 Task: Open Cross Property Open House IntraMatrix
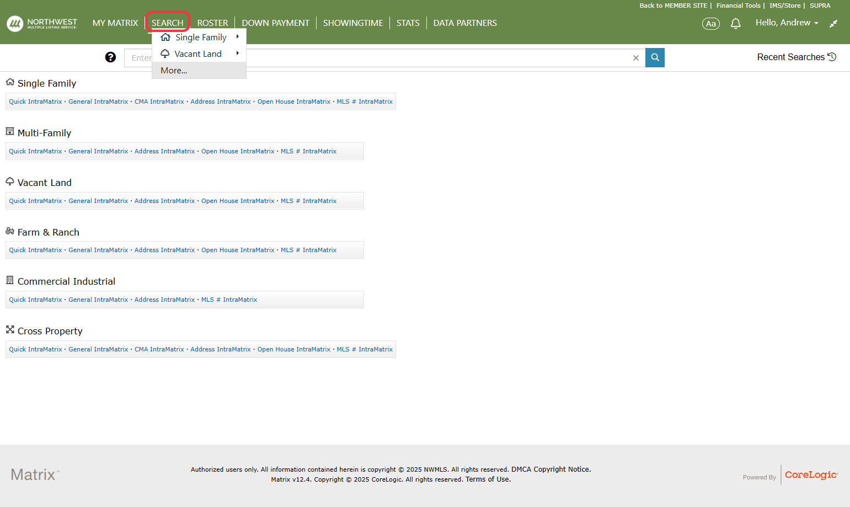[x=294, y=349]
